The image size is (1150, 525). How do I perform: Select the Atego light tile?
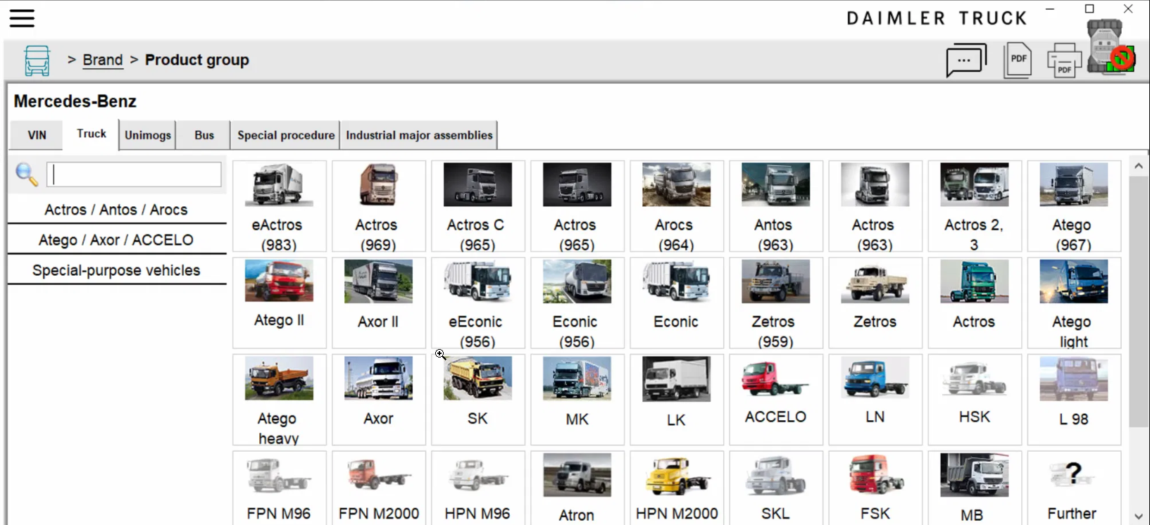coord(1074,303)
